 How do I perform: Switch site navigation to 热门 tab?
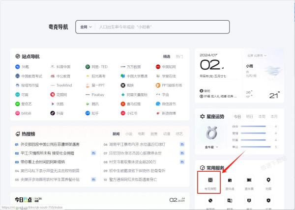pos(179,56)
